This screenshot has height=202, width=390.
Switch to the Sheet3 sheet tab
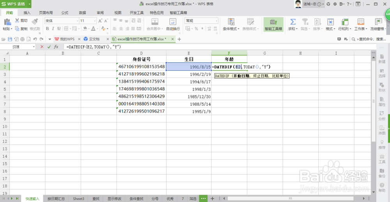(x=79, y=199)
